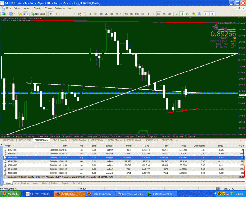
Task: Open Internet Download taskbar item
Action: click(162, 194)
